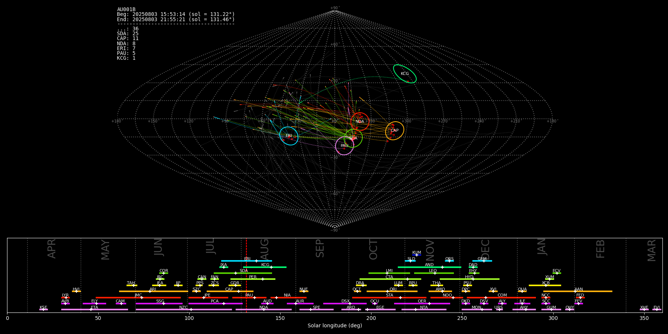The image size is (668, 334).
Task: Click the DSX shower bar in timeline
Action: (345, 304)
